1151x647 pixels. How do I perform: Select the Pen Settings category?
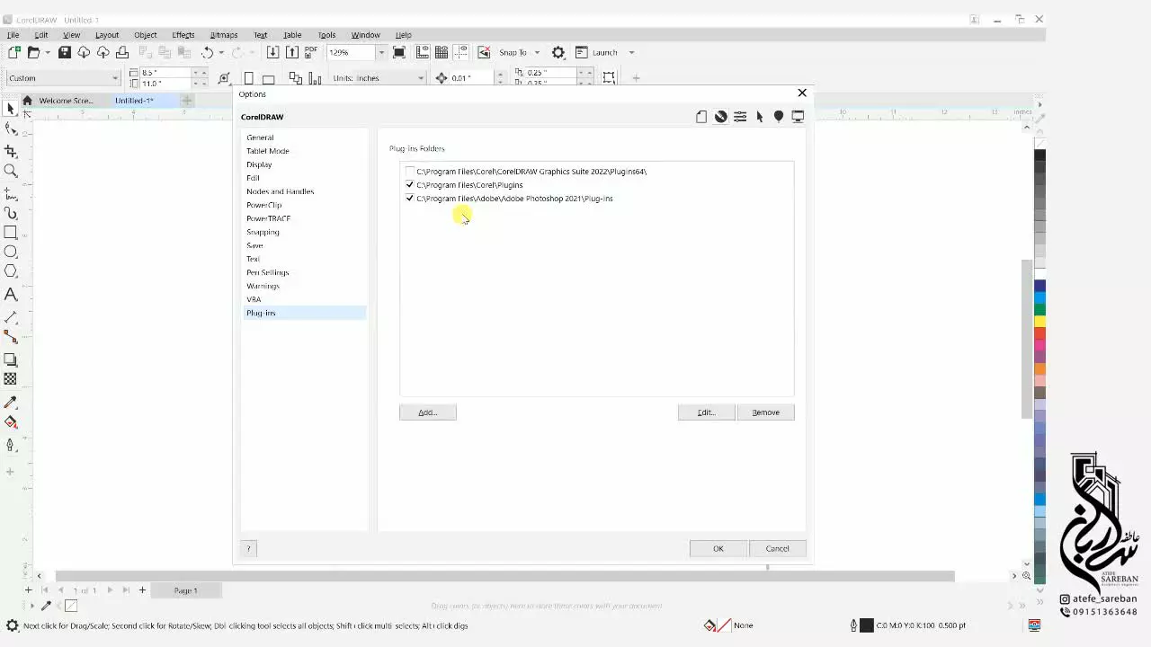click(x=268, y=272)
